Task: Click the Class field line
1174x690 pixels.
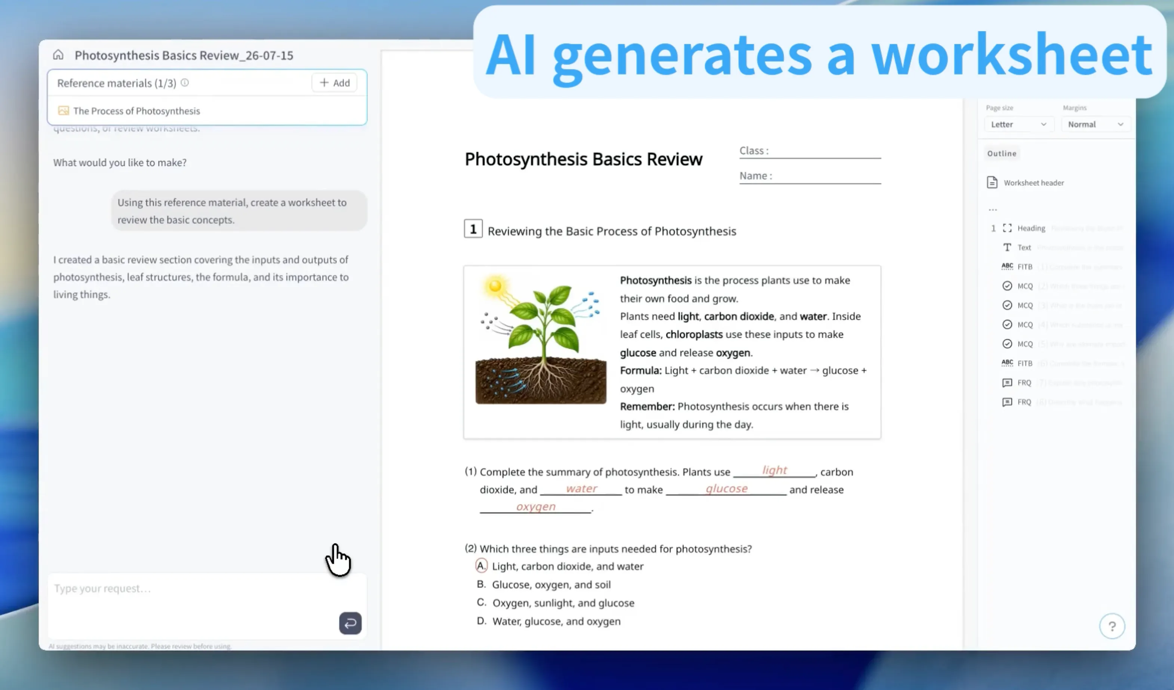Action: [810, 151]
